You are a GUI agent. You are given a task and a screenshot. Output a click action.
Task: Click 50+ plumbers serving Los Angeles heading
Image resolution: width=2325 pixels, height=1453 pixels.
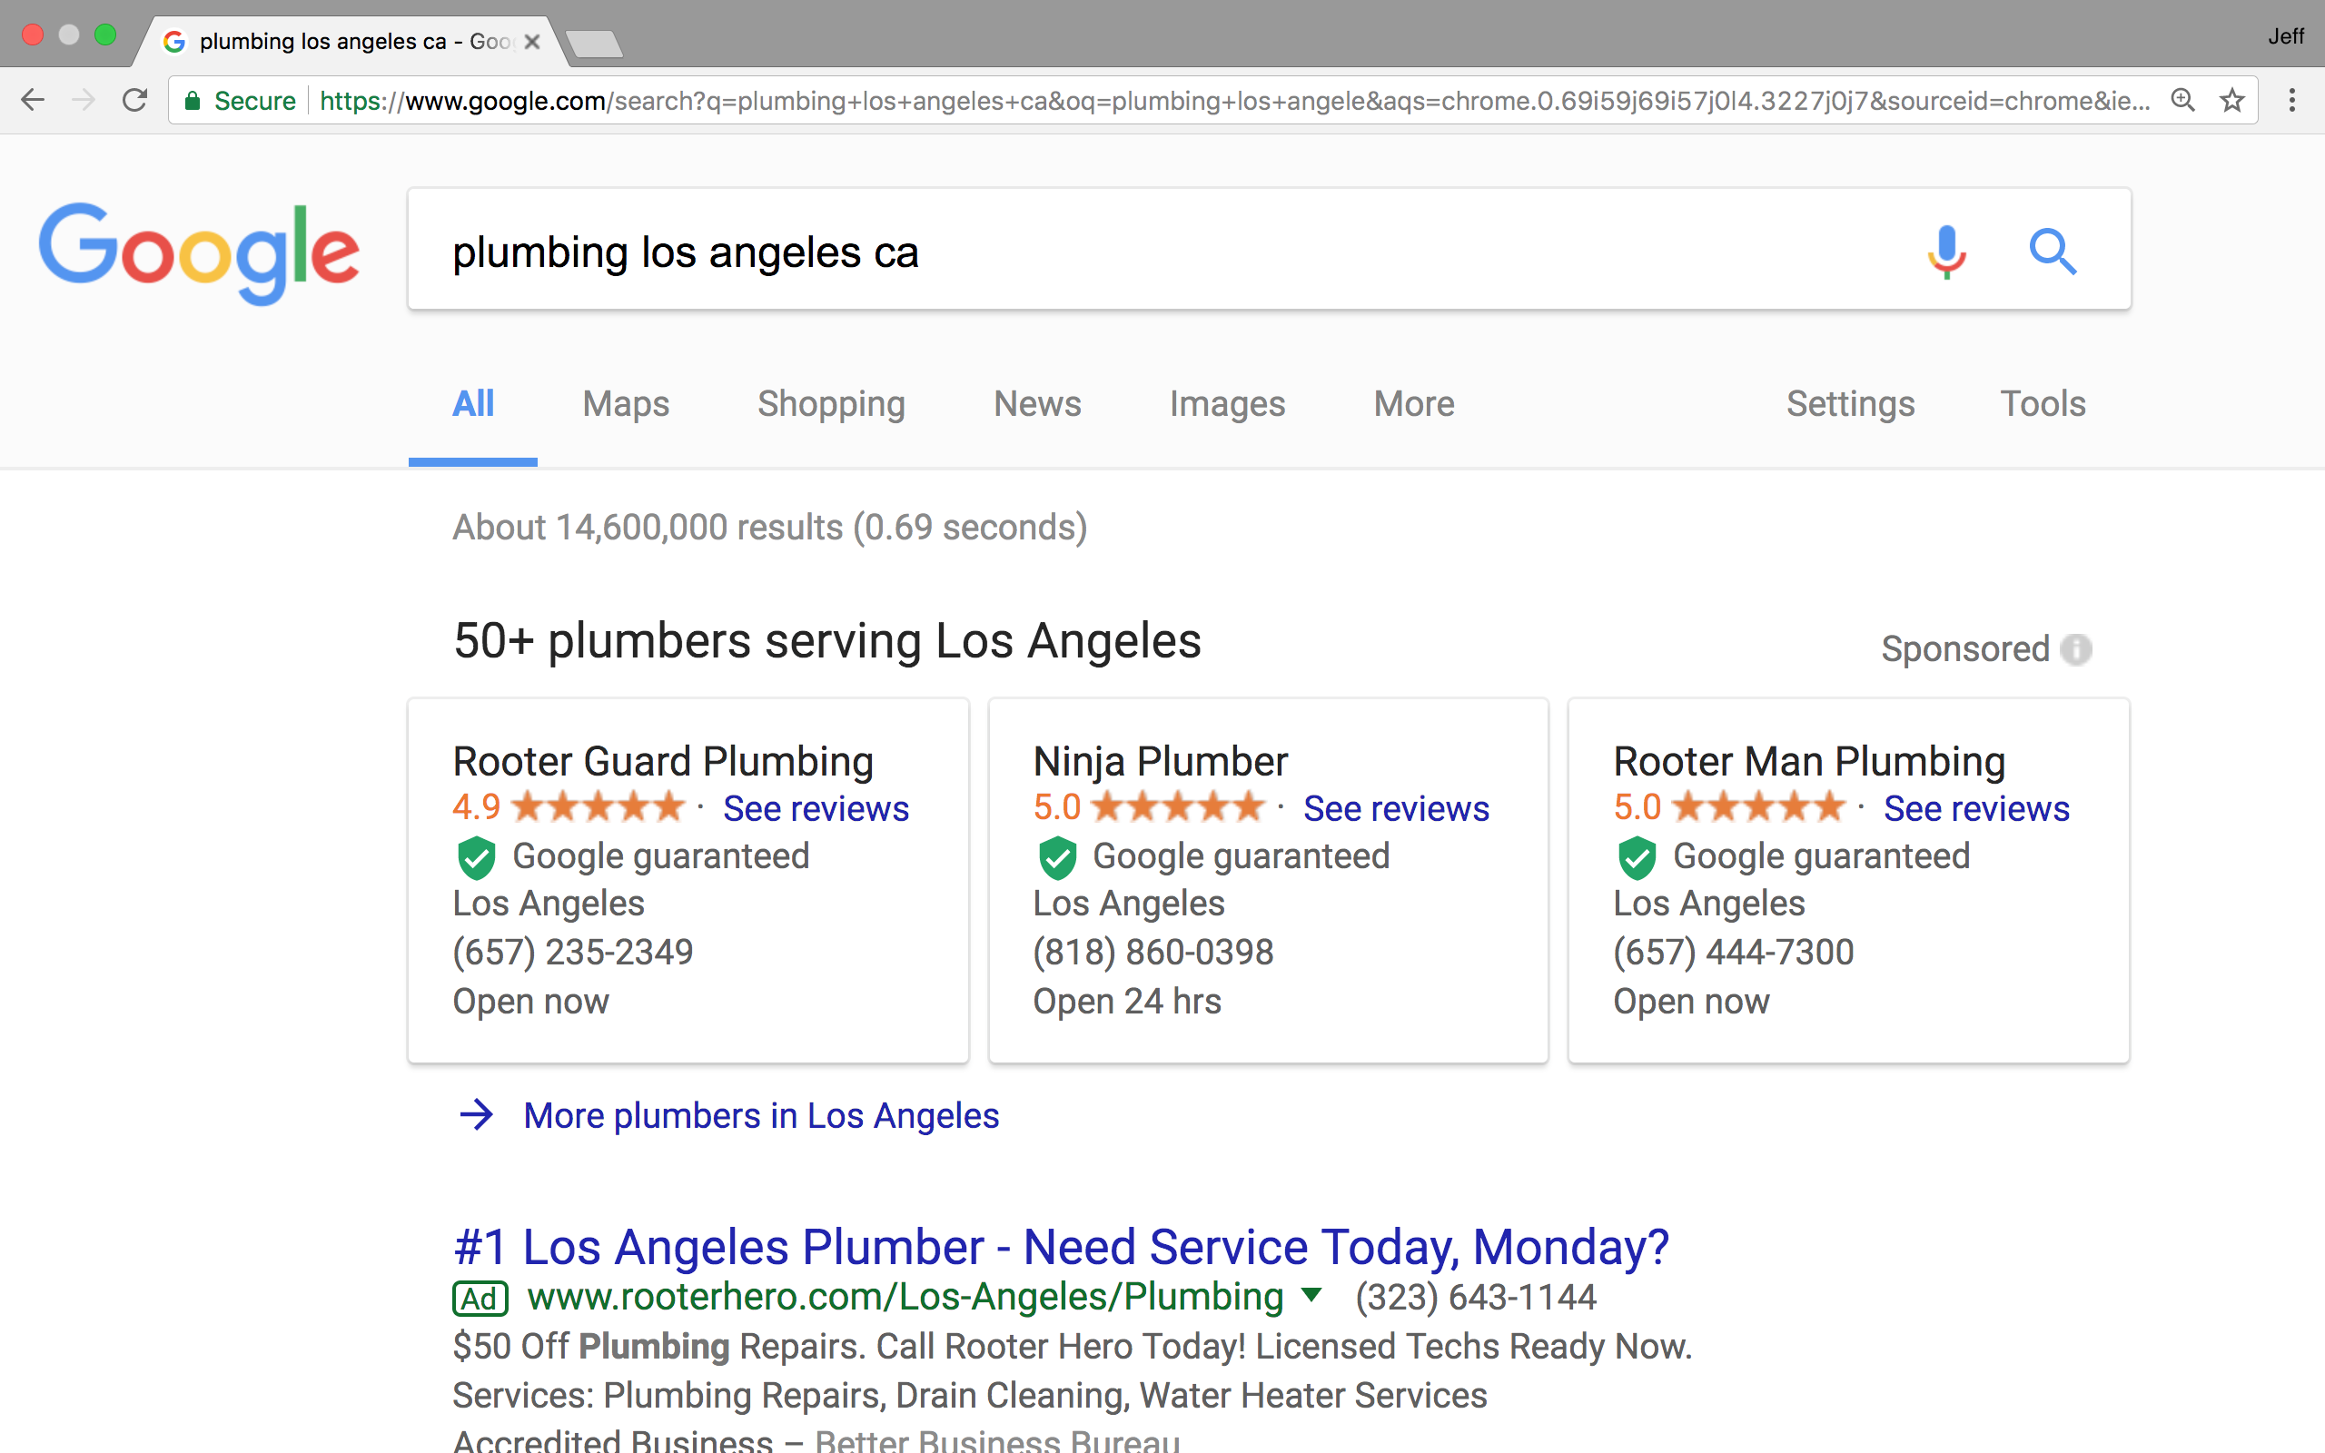[827, 641]
